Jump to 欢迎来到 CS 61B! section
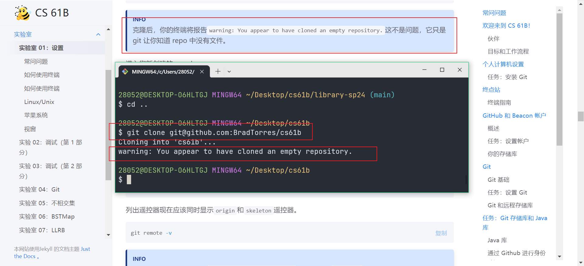Image resolution: width=584 pixels, height=266 pixels. click(x=506, y=26)
